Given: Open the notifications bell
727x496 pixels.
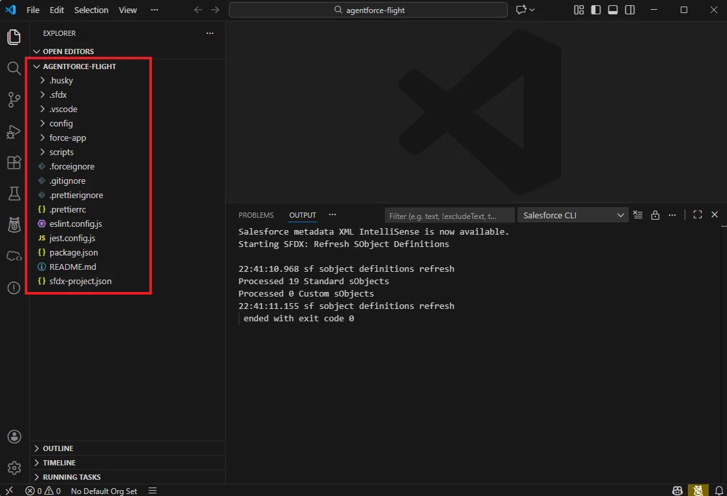Looking at the screenshot, I should [x=719, y=490].
